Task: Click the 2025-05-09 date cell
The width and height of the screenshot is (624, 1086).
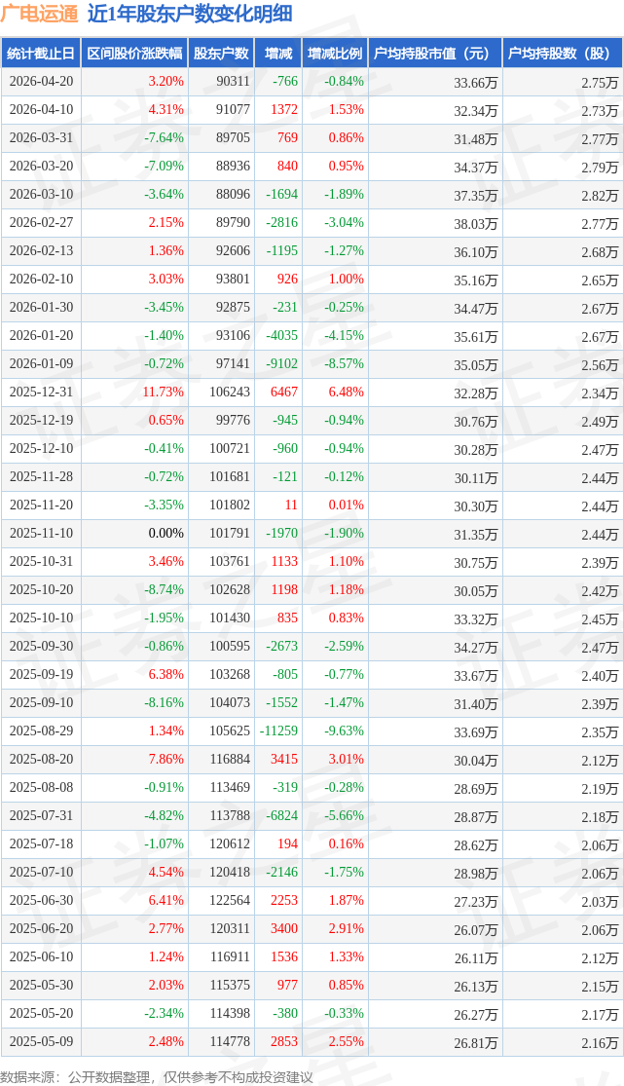Action: click(x=41, y=1042)
